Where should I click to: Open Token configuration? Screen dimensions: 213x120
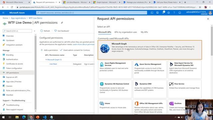coord(14,68)
